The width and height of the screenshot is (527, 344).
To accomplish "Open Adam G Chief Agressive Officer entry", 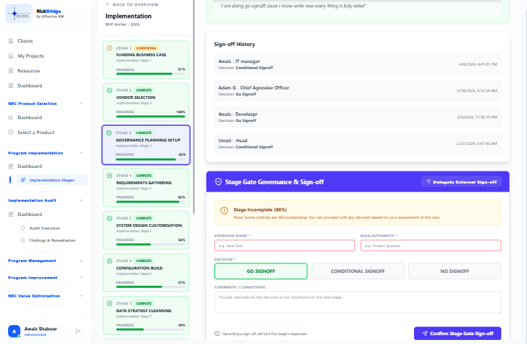I will 358,91.
